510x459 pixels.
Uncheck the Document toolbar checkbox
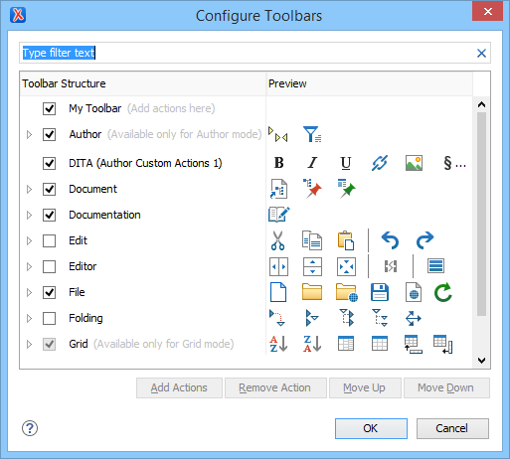pos(49,189)
